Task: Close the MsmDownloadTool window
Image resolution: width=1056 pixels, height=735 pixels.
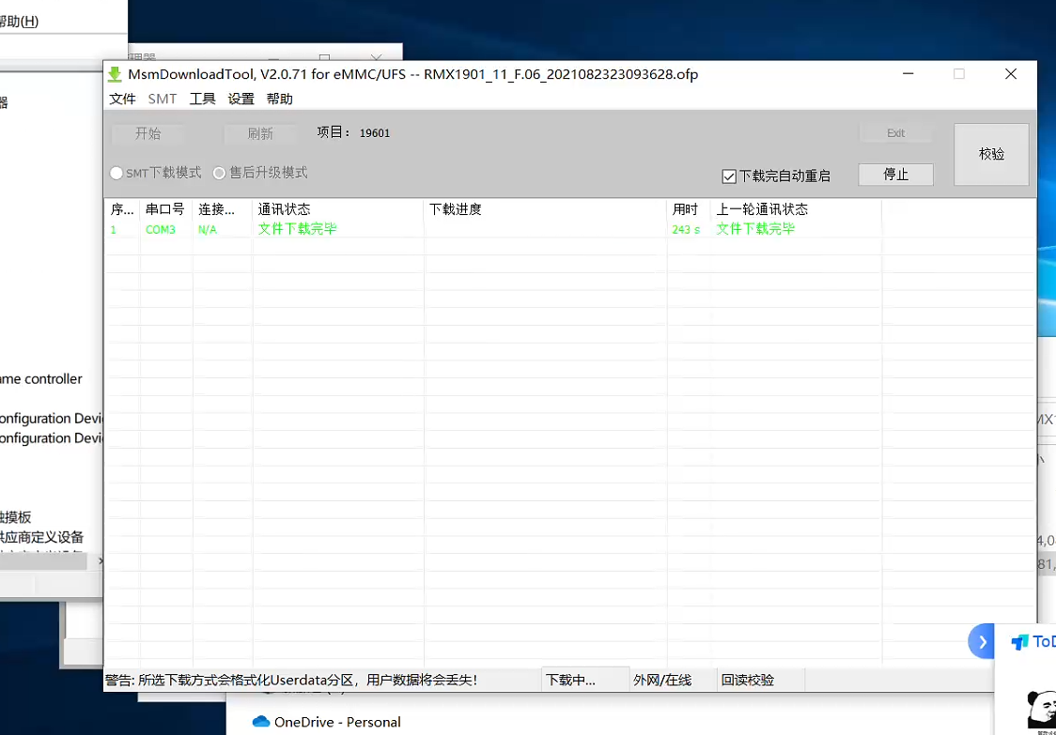Action: coord(1011,74)
